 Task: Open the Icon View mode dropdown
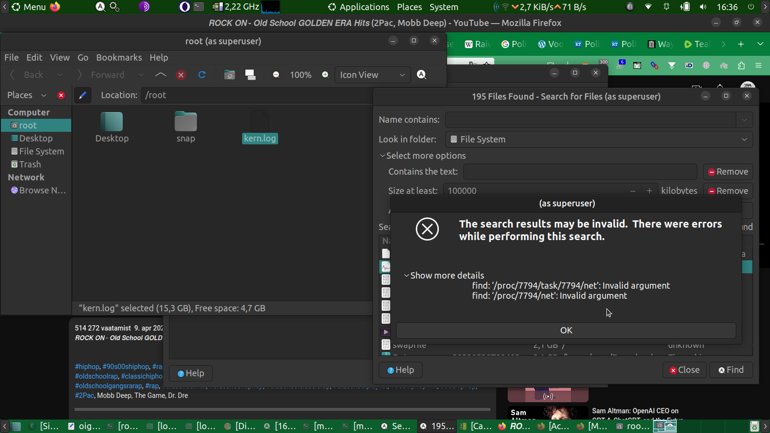(x=372, y=75)
